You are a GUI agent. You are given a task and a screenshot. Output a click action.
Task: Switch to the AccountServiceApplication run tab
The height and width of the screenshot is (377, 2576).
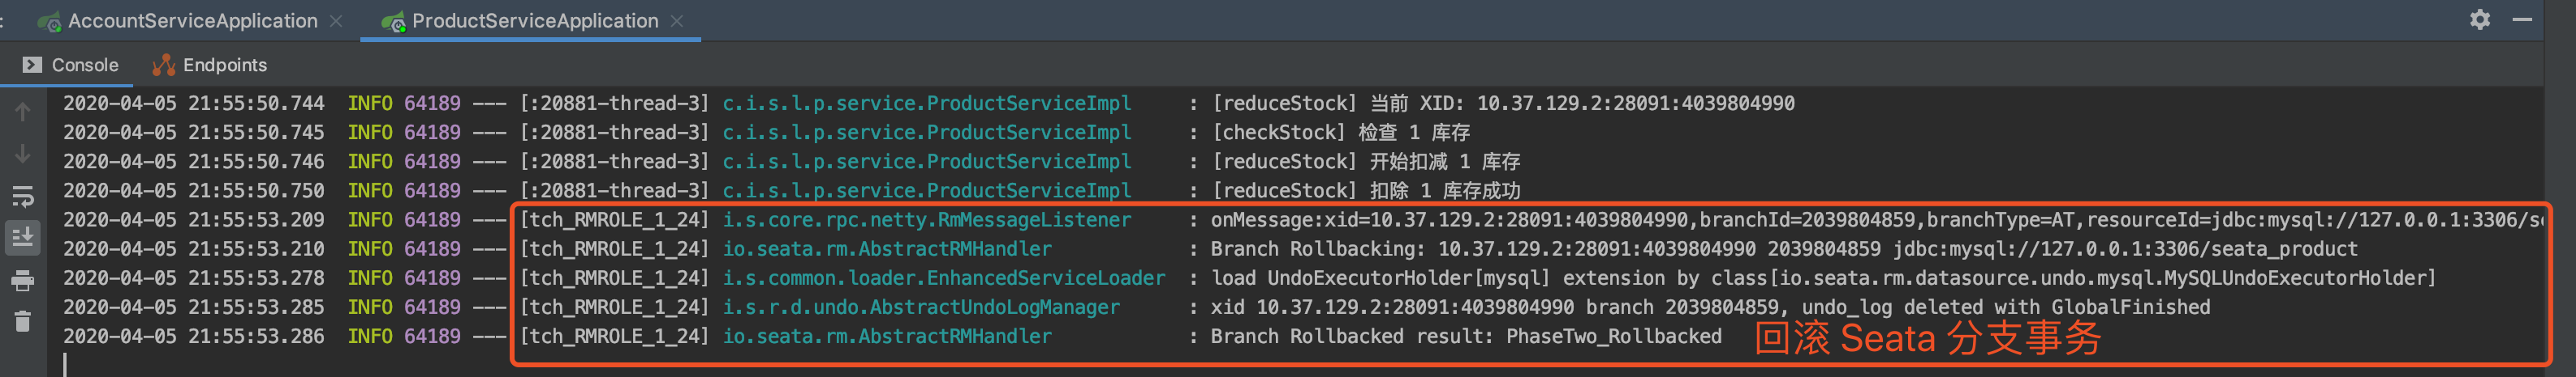click(192, 21)
